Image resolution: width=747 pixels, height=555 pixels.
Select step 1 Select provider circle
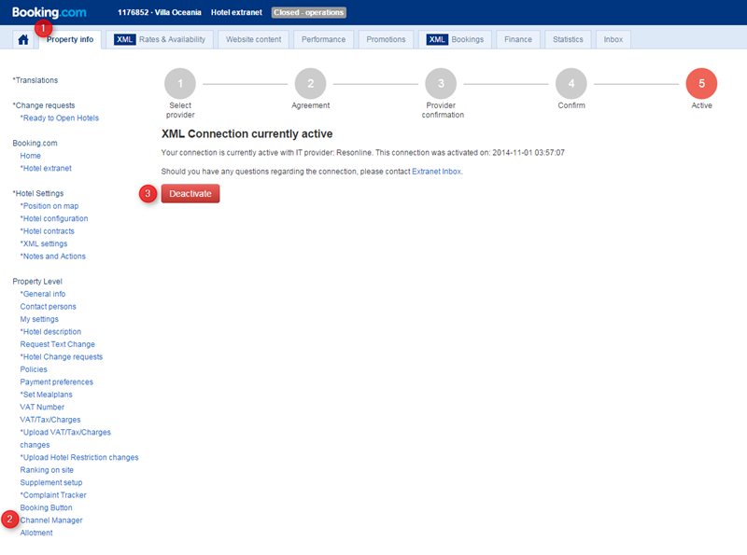180,84
